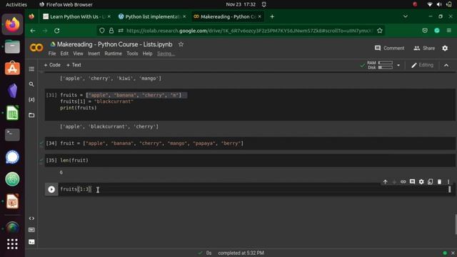Open the Tools menu
Image resolution: width=457 pixels, height=257 pixels.
[x=132, y=54]
